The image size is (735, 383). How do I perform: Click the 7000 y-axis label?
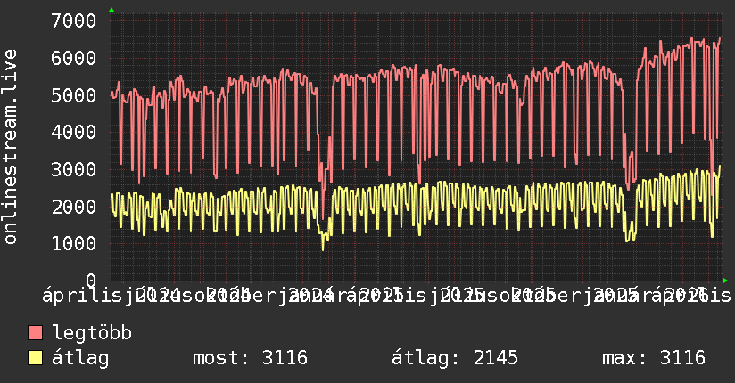click(x=74, y=21)
